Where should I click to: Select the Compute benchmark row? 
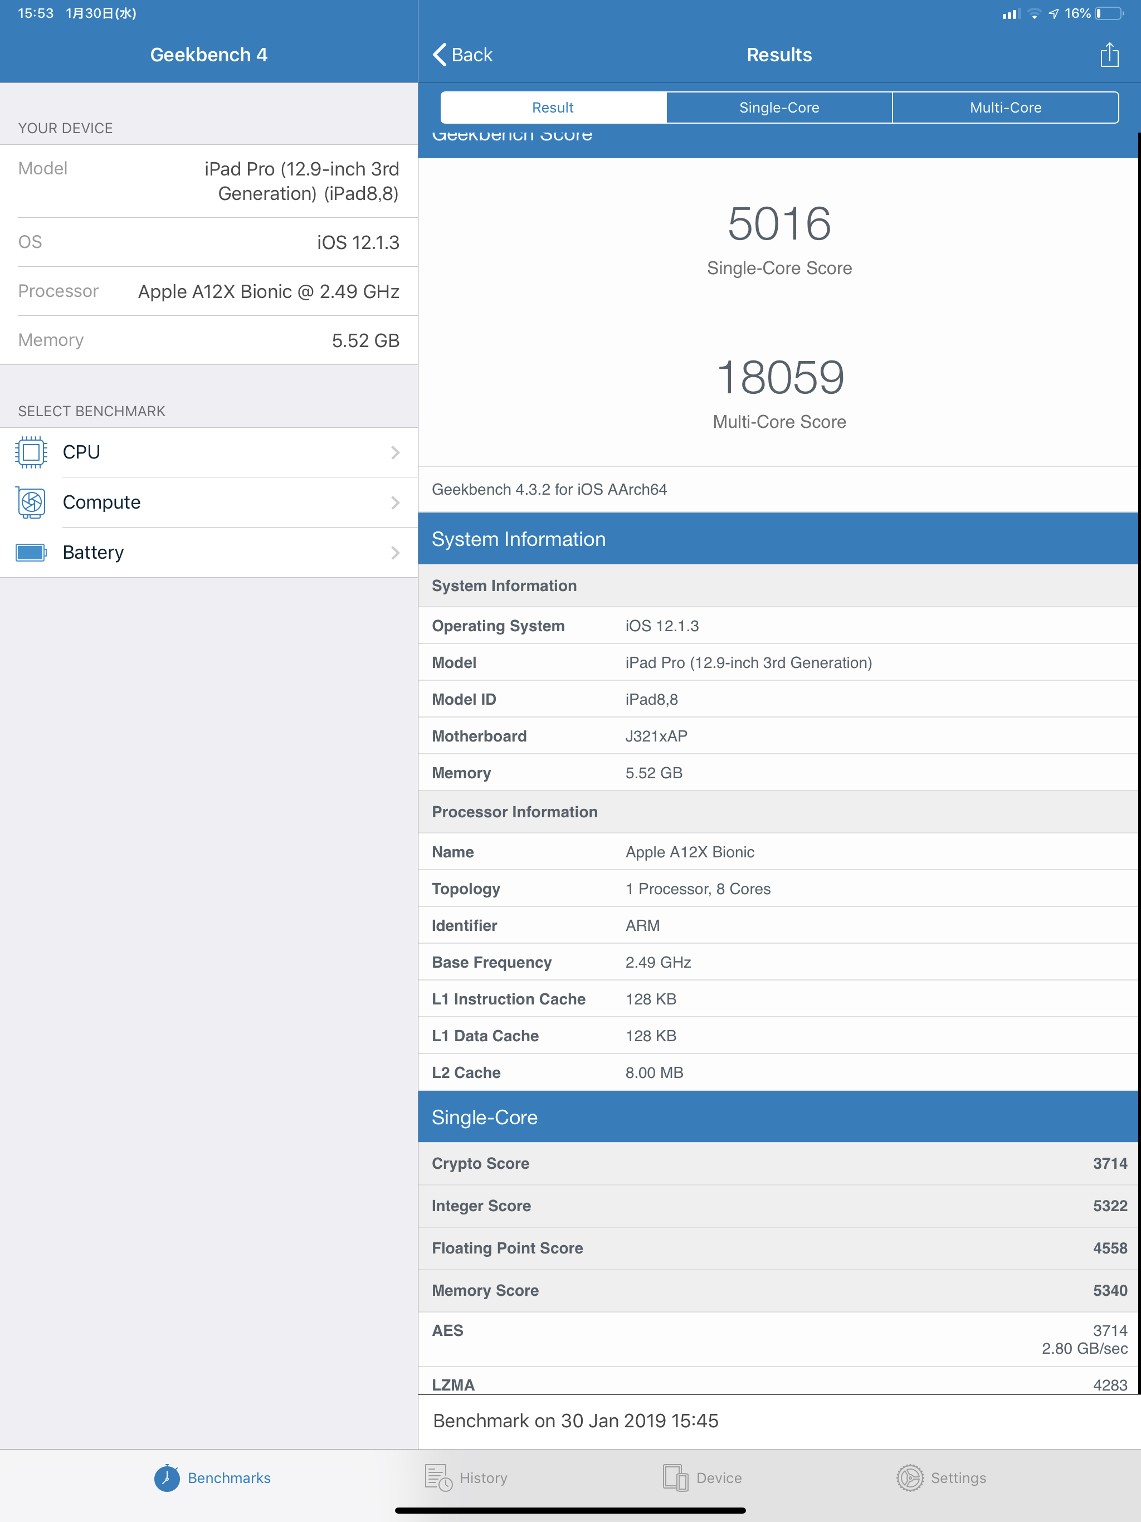coord(208,503)
